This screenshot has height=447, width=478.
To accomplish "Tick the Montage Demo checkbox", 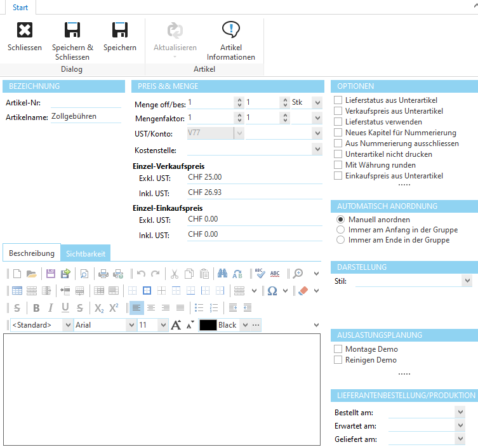I will click(338, 349).
